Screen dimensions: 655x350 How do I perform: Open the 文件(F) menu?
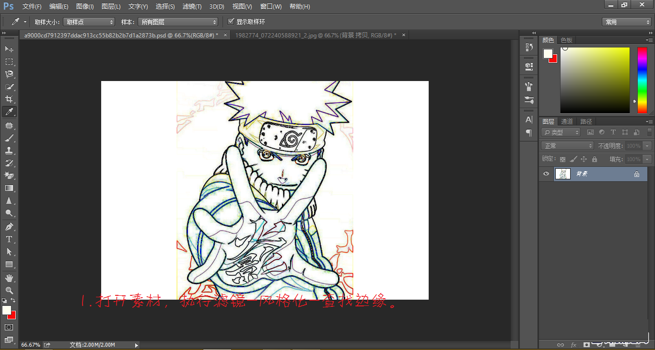[x=32, y=6]
